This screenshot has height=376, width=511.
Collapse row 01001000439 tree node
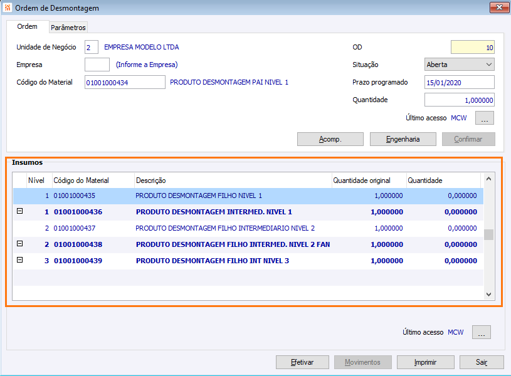pos(20,260)
